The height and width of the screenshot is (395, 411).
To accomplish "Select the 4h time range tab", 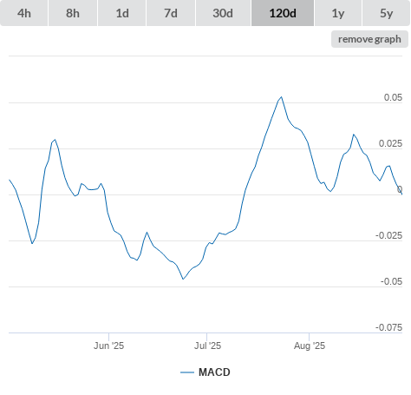I will pos(24,13).
